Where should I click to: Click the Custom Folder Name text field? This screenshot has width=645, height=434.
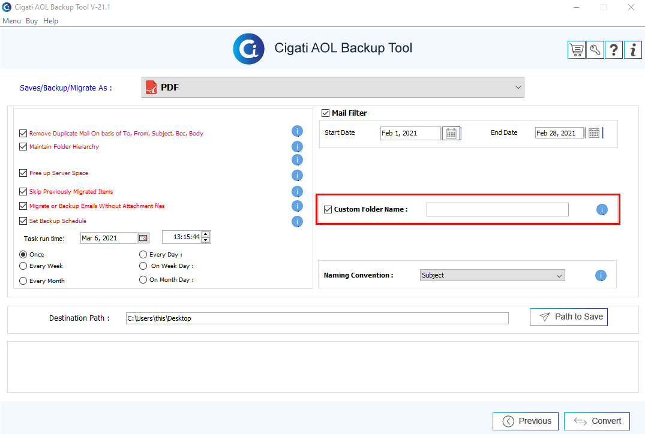(497, 210)
